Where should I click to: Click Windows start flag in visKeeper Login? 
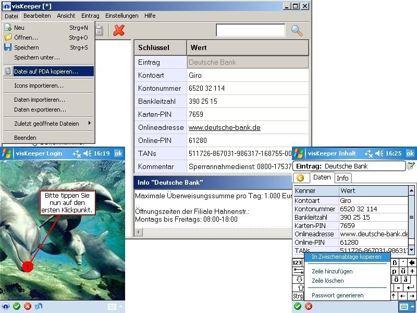click(7, 153)
